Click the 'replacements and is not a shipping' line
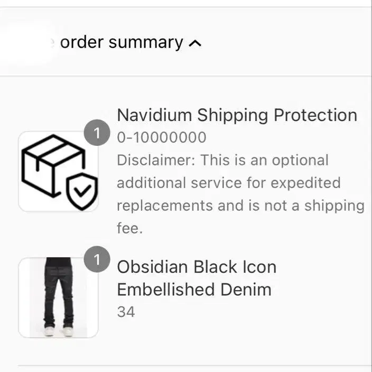This screenshot has height=372, width=372. pyautogui.click(x=240, y=206)
